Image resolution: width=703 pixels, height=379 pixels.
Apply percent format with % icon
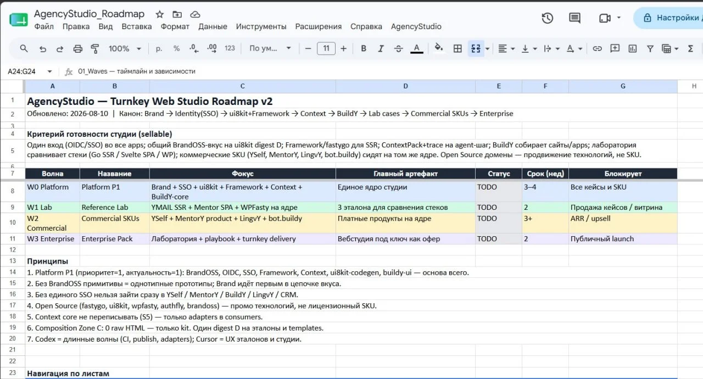176,48
